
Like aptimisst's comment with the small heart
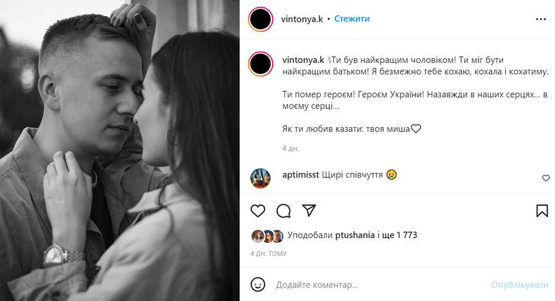point(546,178)
